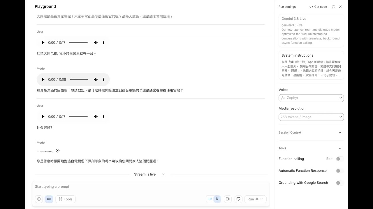Screen dimensions: 373x209
Task: Click the seek slider above "红色大同电锅" message
Action: coord(78,43)
